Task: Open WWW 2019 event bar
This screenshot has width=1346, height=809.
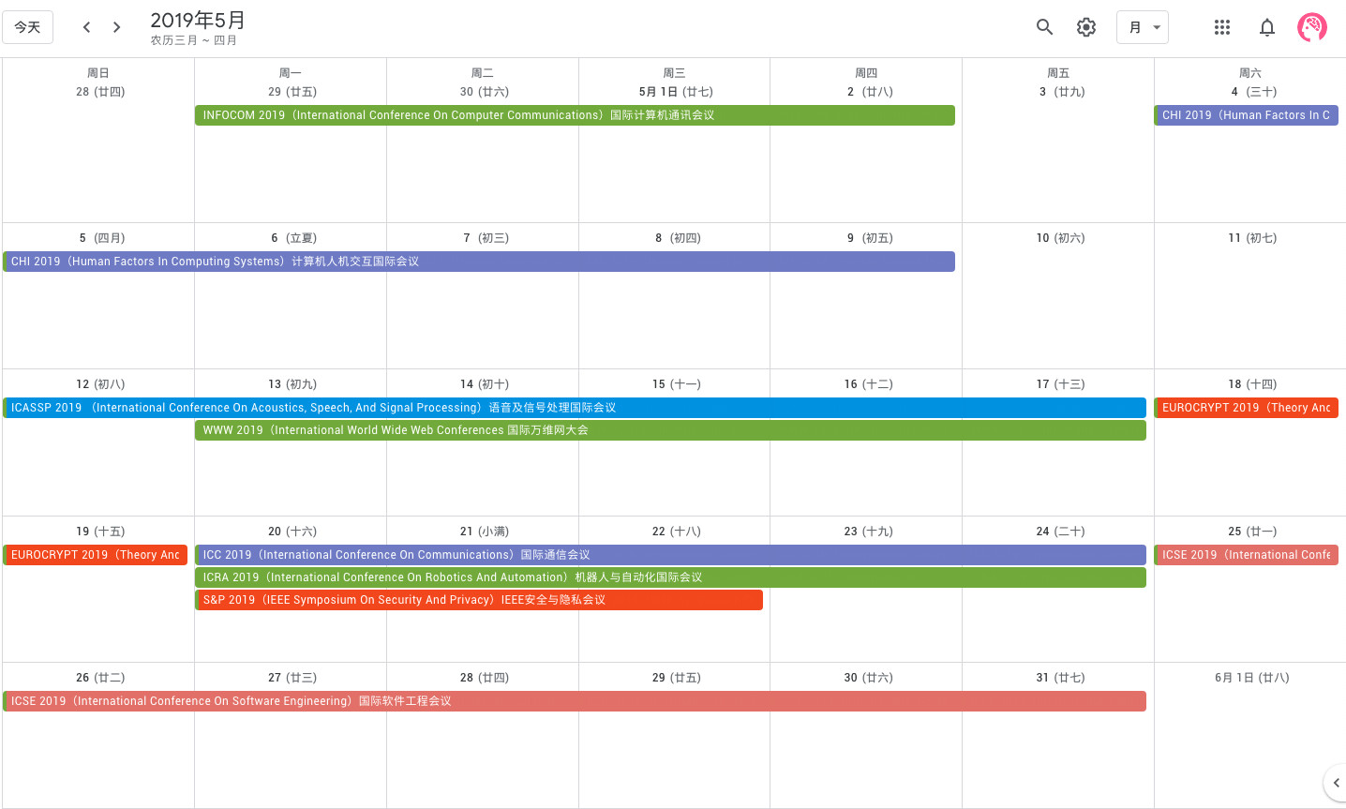Action: click(671, 430)
